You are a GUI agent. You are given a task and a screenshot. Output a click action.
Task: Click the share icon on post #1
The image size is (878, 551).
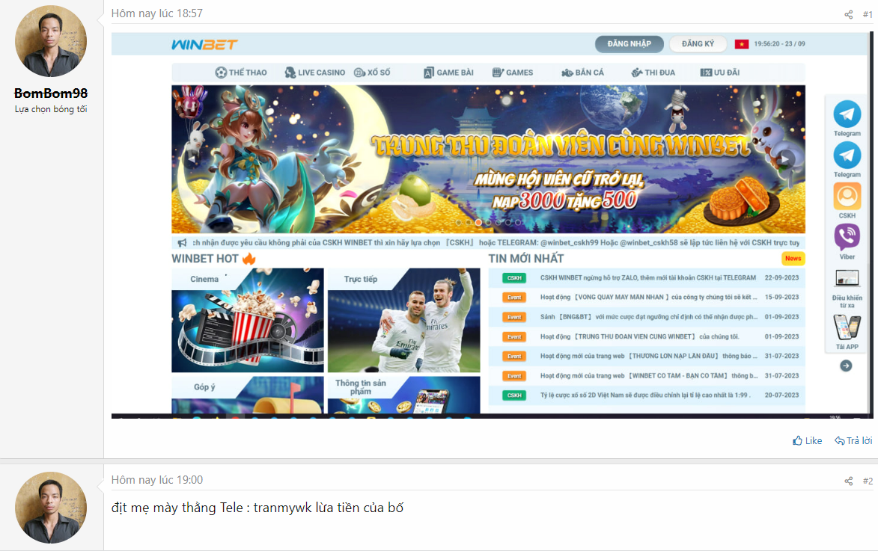coord(848,15)
